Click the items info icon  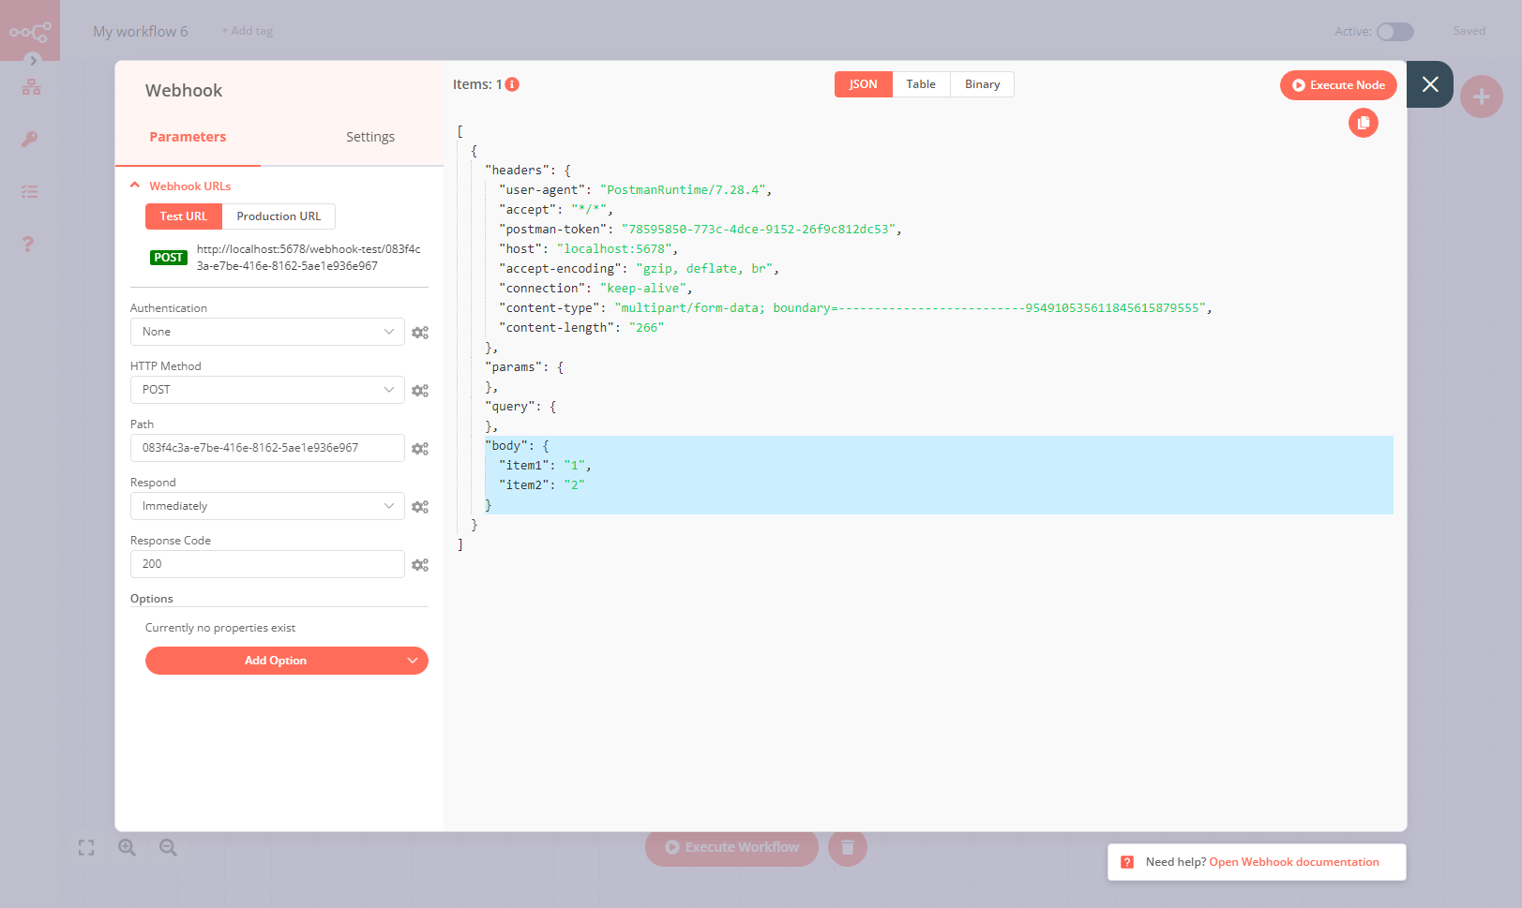click(x=512, y=84)
